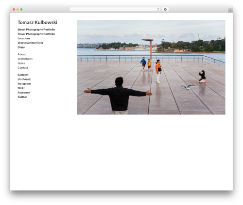
Task: Open the Diary section
Action: click(21, 47)
